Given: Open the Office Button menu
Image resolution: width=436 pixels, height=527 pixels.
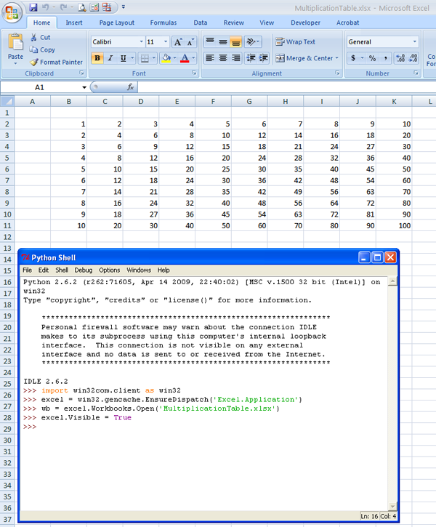Looking at the screenshot, I should (12, 12).
